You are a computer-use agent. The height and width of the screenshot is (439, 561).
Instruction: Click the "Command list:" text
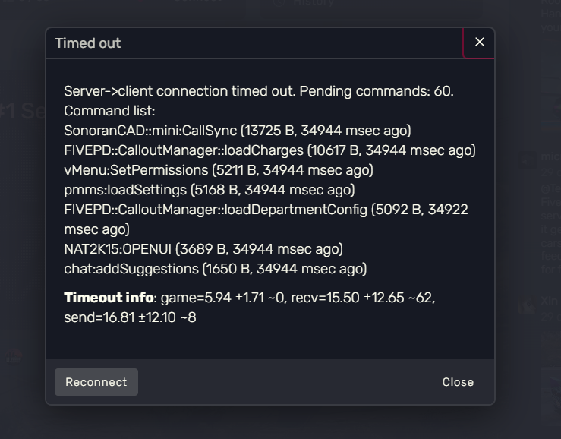[x=109, y=111]
